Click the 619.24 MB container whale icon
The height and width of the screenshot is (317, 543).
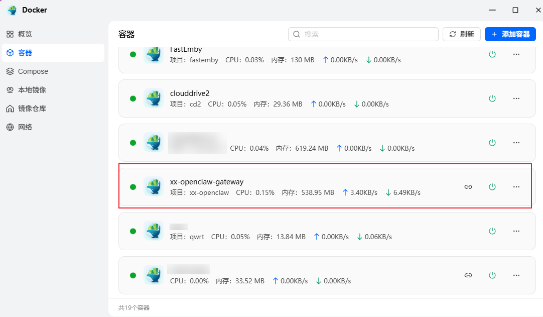(154, 142)
